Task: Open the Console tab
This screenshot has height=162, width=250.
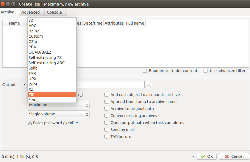Action: point(54,12)
